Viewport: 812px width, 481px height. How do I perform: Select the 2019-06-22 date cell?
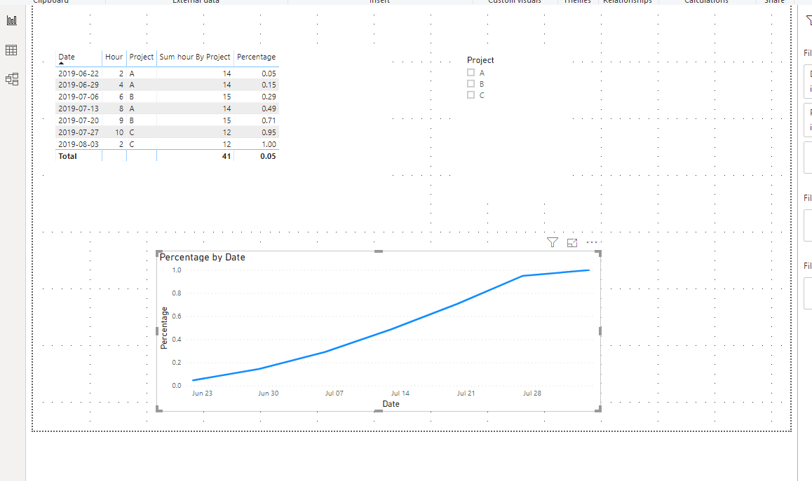click(x=79, y=74)
